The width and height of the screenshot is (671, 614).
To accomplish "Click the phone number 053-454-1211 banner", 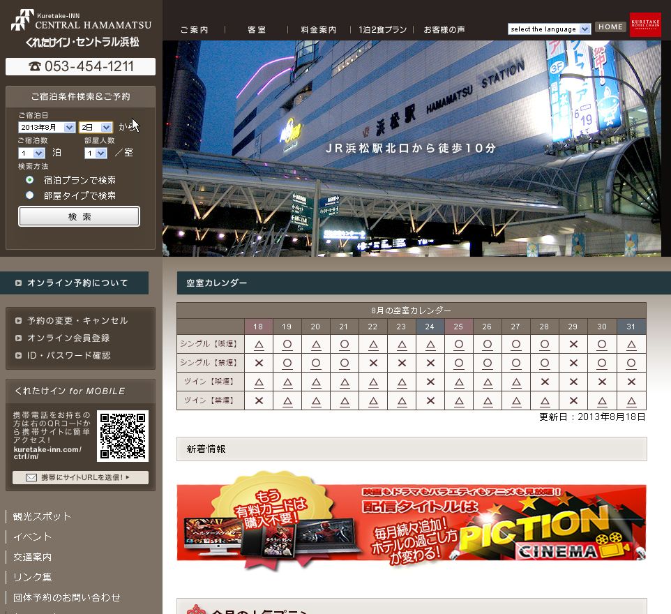I will pyautogui.click(x=80, y=66).
